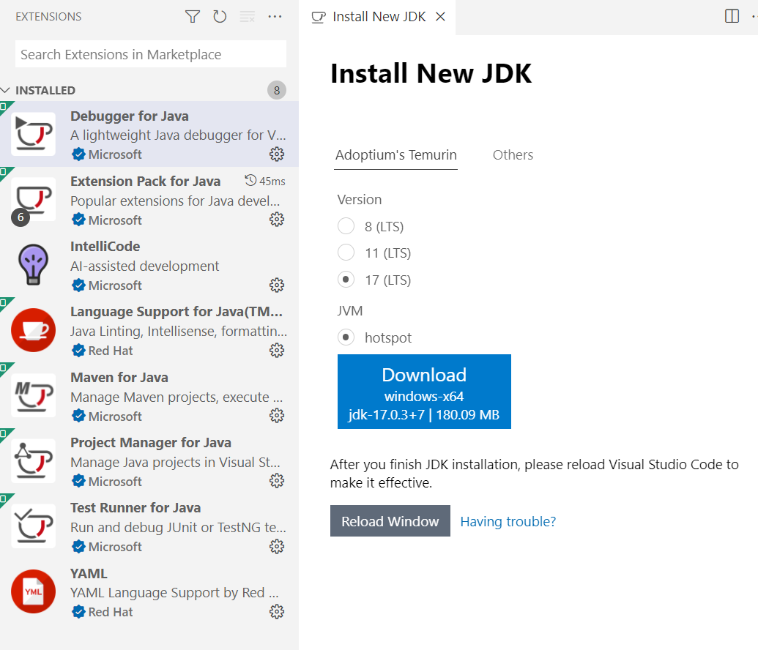Click the Extension Pack 45ms activation time icon
The height and width of the screenshot is (650, 758).
[250, 181]
